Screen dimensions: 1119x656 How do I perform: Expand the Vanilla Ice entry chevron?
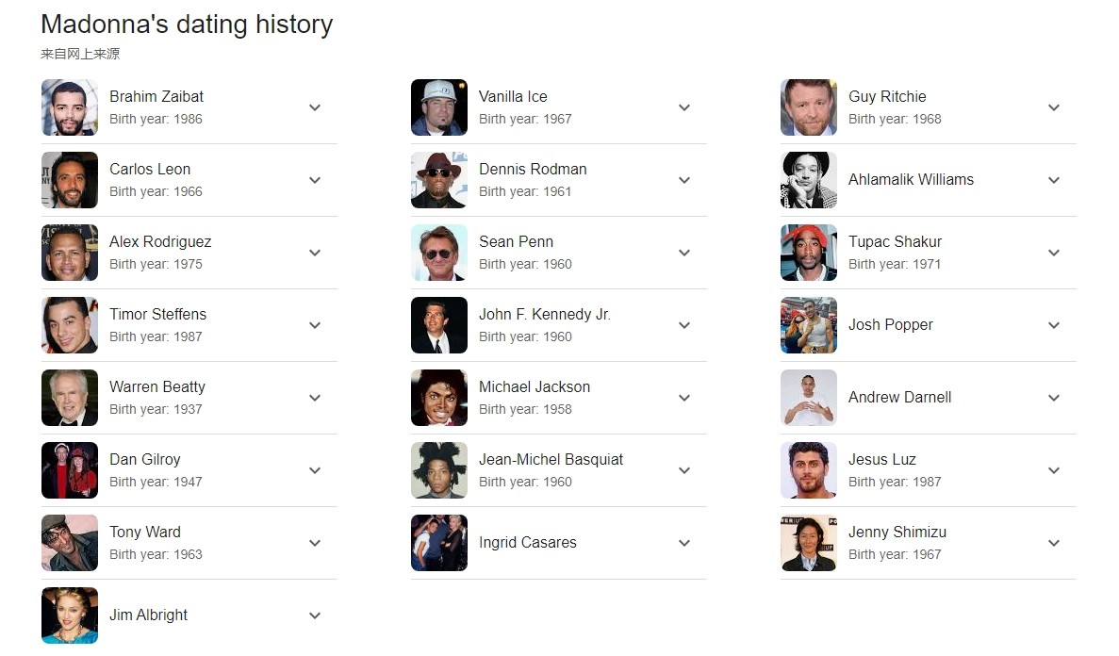pos(684,107)
